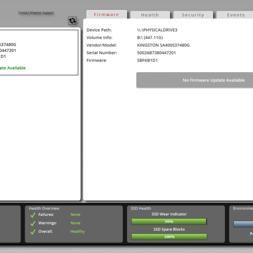Click the Failures green checkmark icon

tap(33, 215)
